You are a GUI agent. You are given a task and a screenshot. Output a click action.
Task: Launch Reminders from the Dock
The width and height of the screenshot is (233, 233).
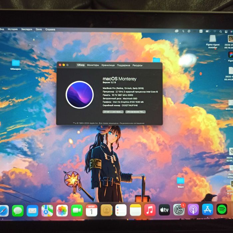coord(121,210)
